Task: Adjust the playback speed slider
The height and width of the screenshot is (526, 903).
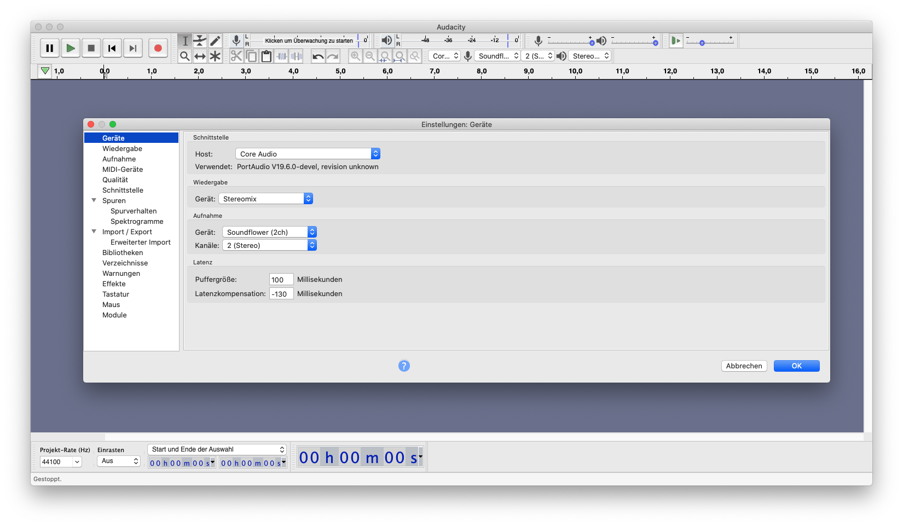Action: 710,41
